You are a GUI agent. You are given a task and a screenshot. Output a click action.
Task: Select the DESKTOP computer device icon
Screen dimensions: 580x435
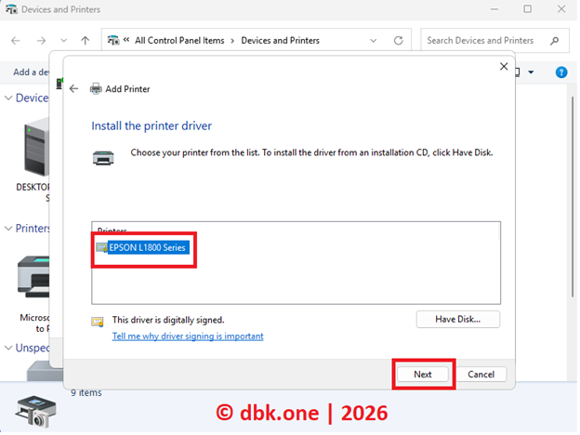tap(35, 149)
